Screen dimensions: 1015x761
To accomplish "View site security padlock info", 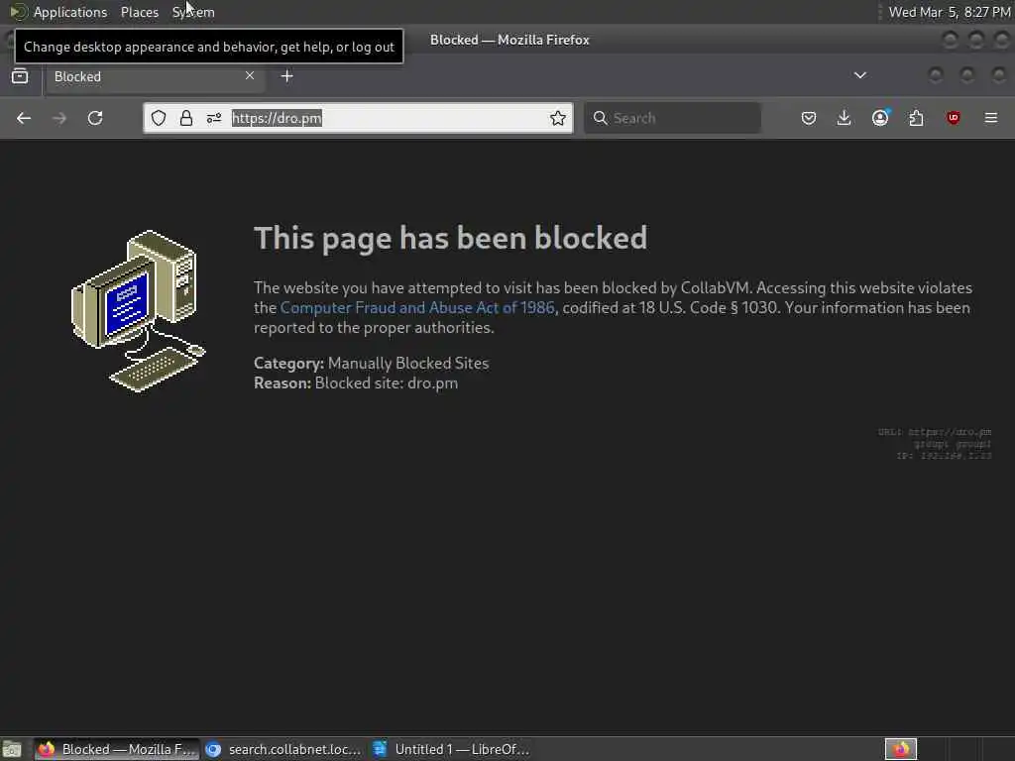I will (186, 119).
